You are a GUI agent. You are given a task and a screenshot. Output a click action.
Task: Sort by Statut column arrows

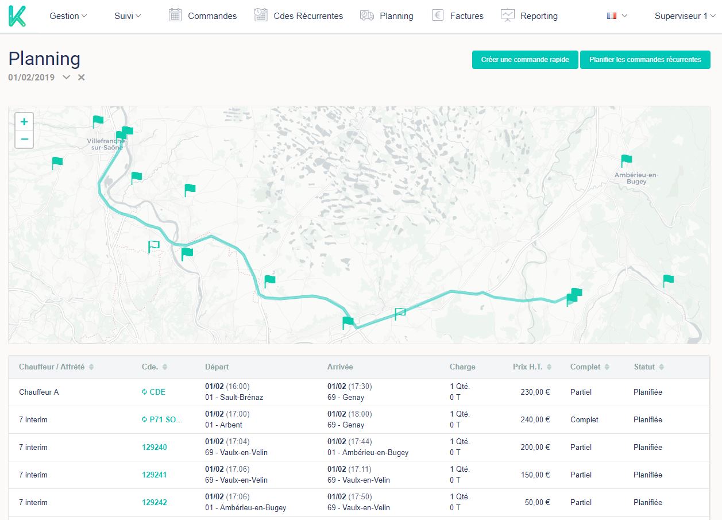[x=661, y=367]
